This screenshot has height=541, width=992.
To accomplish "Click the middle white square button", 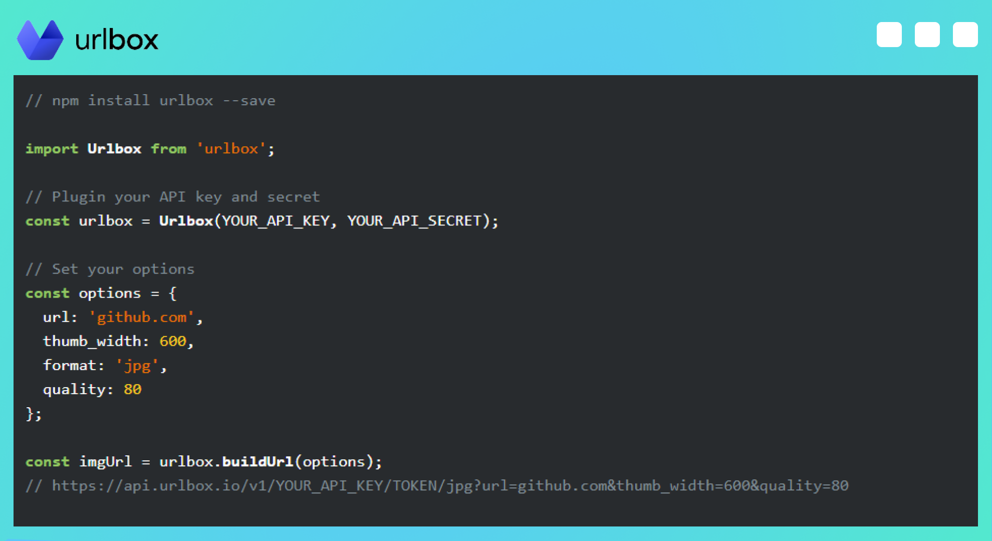I will point(927,35).
